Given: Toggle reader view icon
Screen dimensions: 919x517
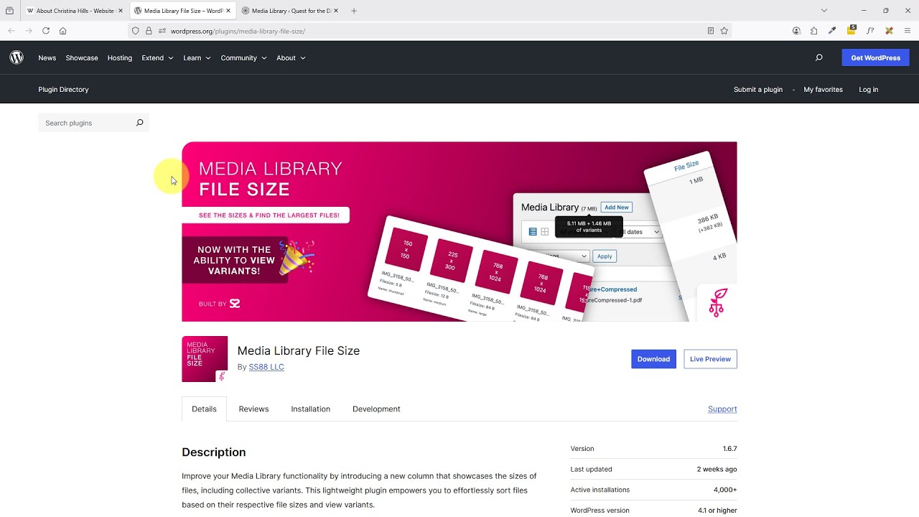Looking at the screenshot, I should [x=710, y=31].
